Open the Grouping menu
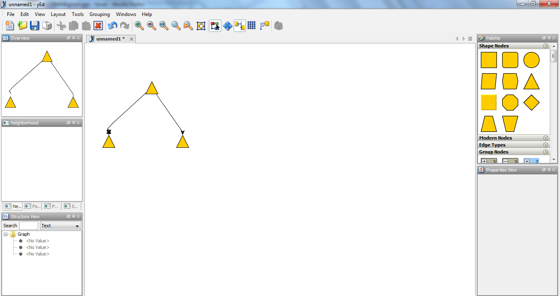Viewport: 560px width, 296px height. pyautogui.click(x=100, y=14)
